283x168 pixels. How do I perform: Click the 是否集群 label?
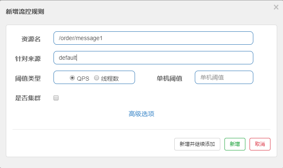pos(28,98)
